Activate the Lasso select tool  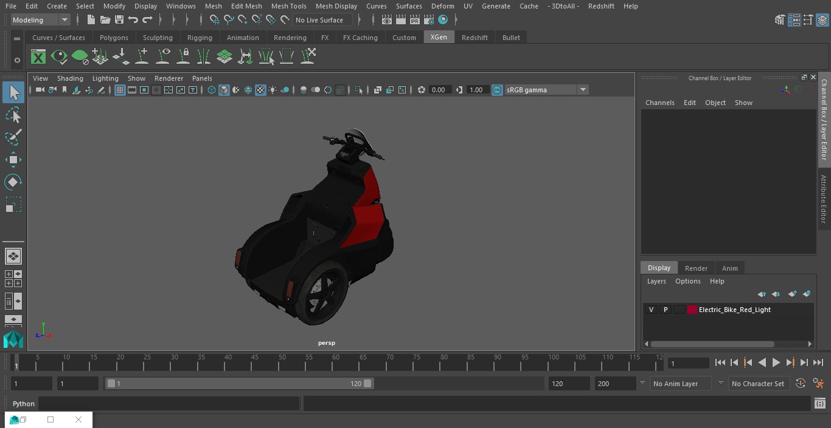tap(13, 115)
